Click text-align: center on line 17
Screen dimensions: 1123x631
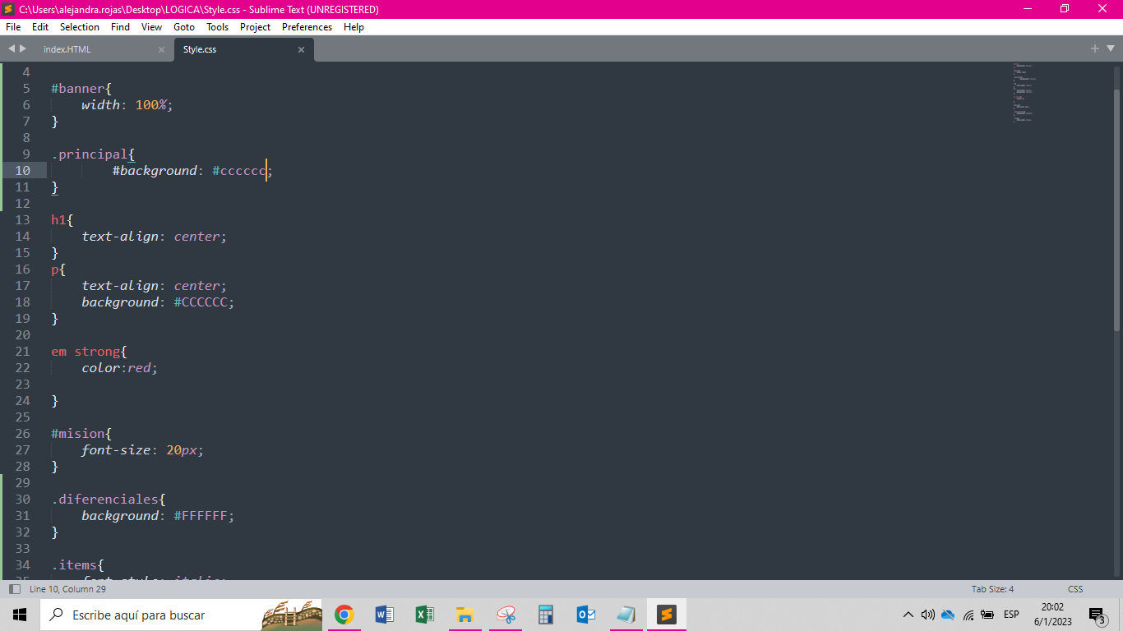(154, 286)
